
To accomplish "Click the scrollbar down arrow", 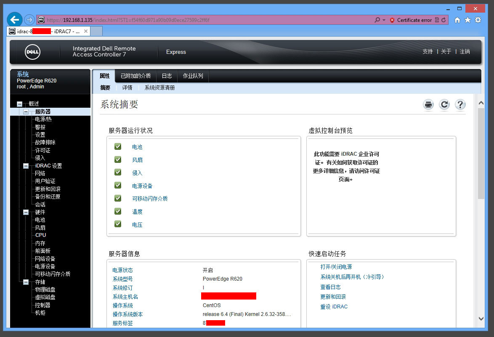I will [481, 319].
